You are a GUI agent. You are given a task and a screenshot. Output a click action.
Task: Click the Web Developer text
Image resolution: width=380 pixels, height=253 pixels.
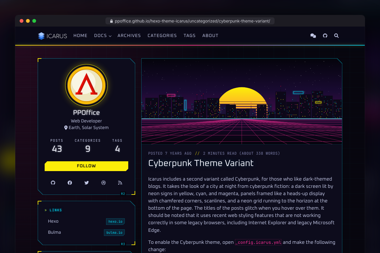coord(86,121)
